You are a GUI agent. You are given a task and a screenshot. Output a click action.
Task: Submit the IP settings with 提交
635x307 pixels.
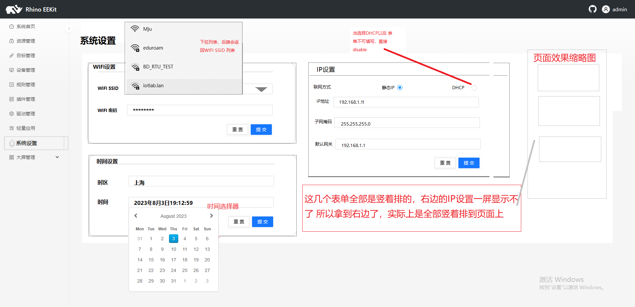[x=469, y=163]
